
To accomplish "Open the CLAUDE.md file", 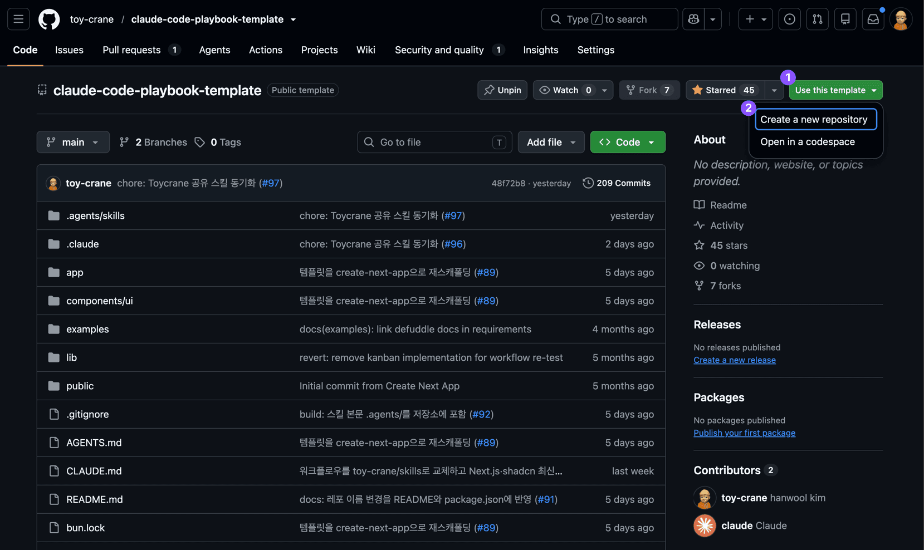I will point(94,471).
